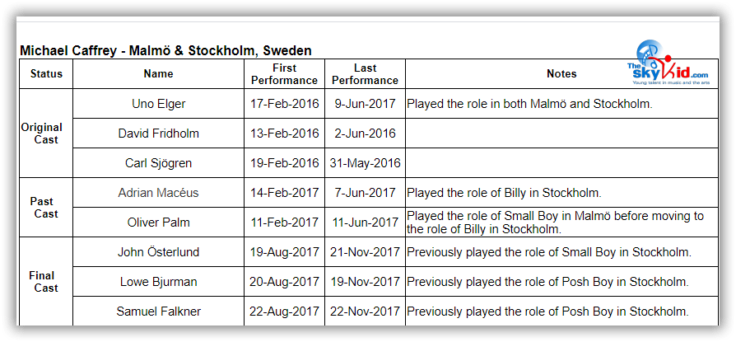Click the SkyKid.com logo icon
Image resolution: width=736 pixels, height=342 pixels.
point(668,63)
